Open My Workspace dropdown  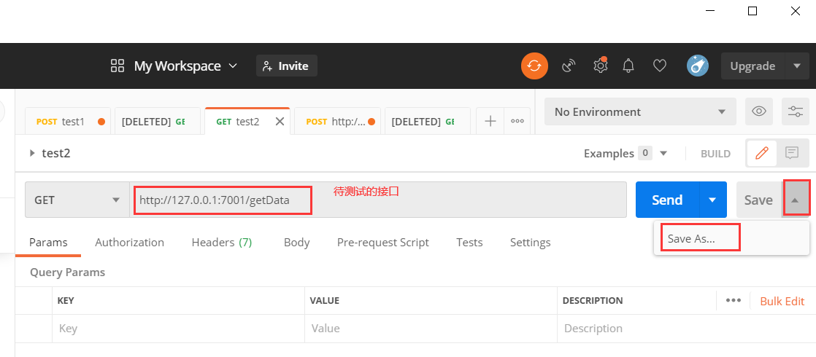pos(186,66)
